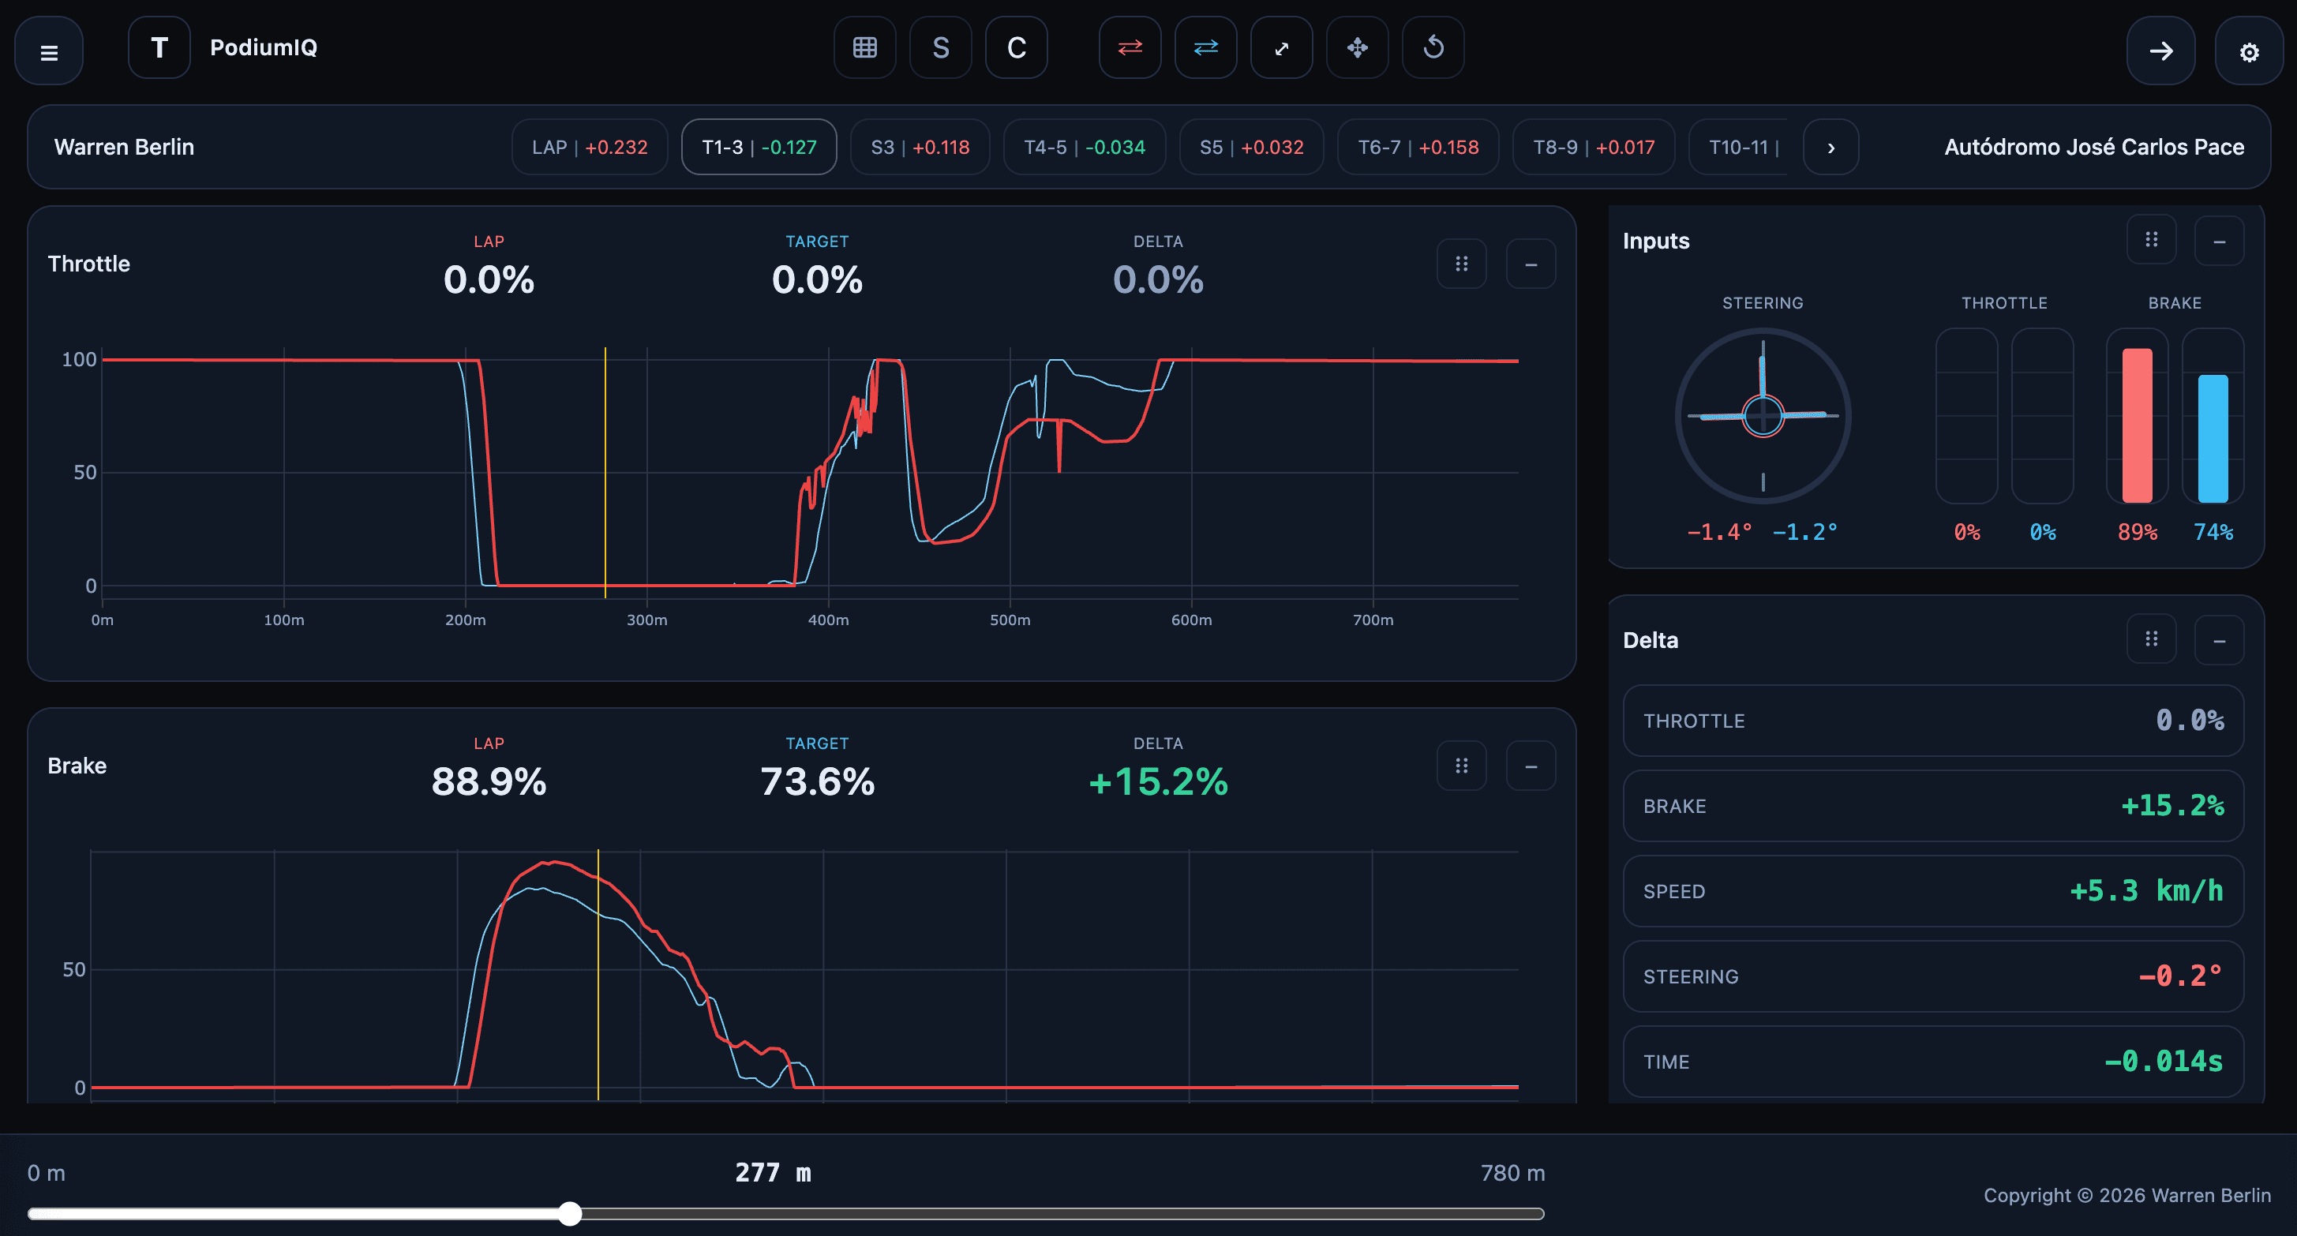The height and width of the screenshot is (1236, 2297).
Task: Click the Throttle panel drag handle
Action: pyautogui.click(x=1462, y=264)
